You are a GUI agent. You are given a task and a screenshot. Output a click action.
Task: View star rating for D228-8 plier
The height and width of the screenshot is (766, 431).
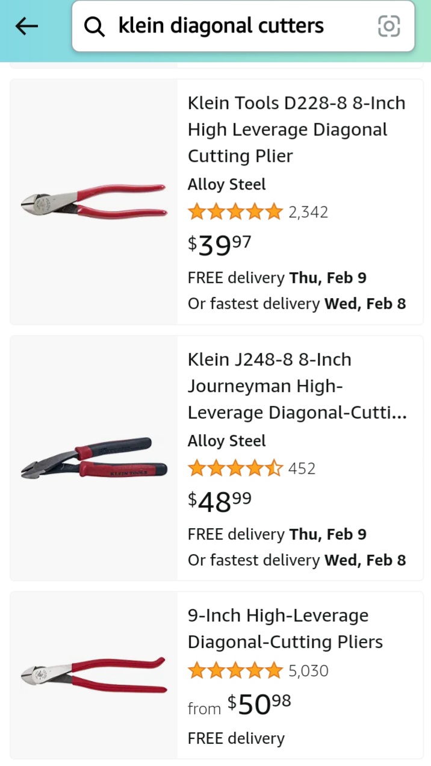click(235, 212)
